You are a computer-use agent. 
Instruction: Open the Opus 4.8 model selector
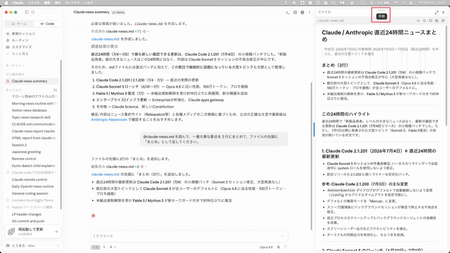click(x=266, y=247)
